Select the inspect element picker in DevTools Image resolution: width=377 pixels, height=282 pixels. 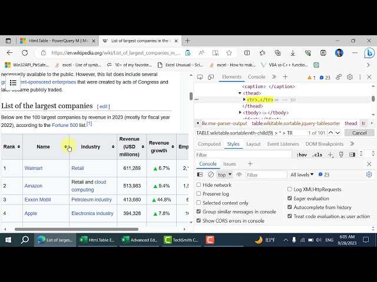[x=200, y=77]
